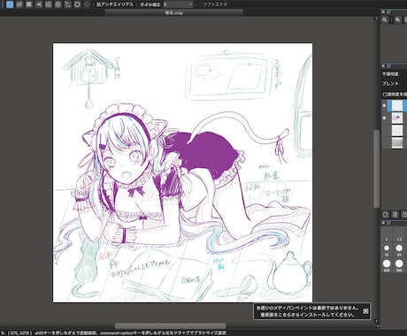Float the navigator panel with its pop-out icon

[x=388, y=11]
